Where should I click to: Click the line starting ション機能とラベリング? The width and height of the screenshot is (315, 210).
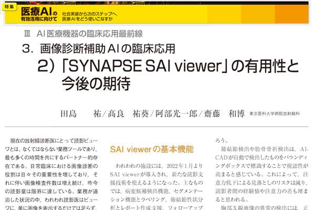coord(156,199)
